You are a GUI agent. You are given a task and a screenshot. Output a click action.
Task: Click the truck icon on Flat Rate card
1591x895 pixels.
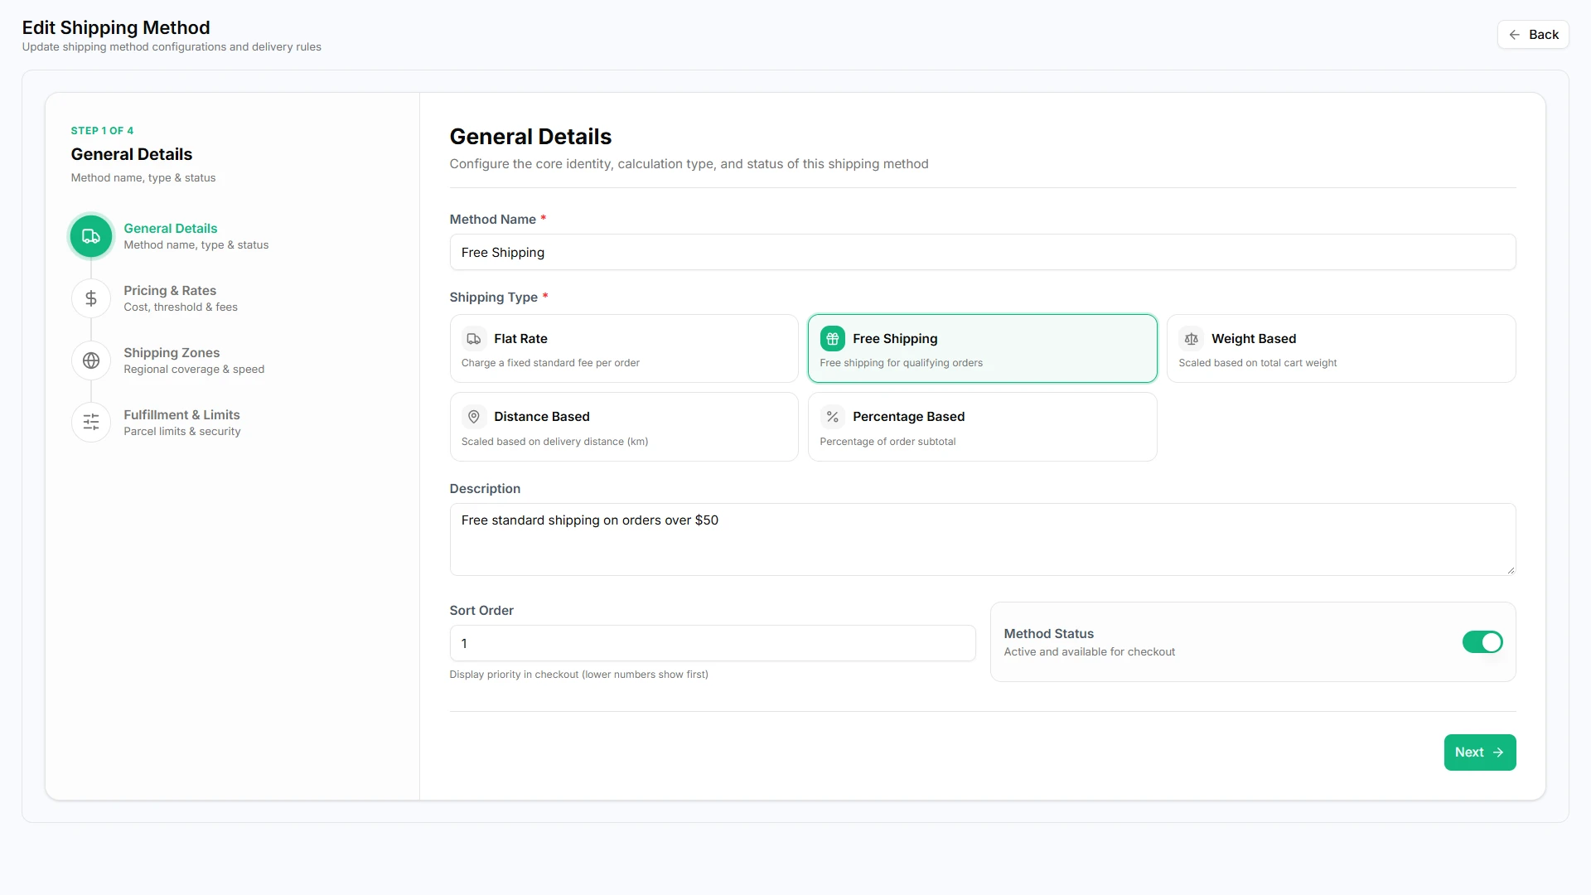pos(474,339)
